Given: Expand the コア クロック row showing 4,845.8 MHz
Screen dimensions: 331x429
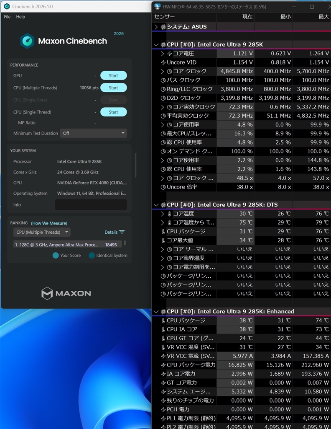Looking at the screenshot, I should [162, 71].
